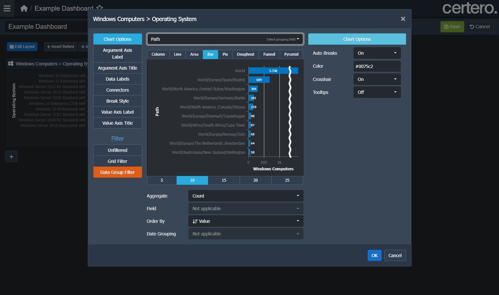
Task: Switch chart type to Line
Action: (177, 54)
